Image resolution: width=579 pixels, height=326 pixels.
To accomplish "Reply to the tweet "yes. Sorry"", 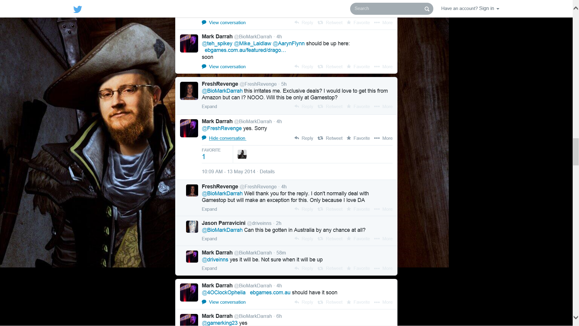I will [x=304, y=138].
